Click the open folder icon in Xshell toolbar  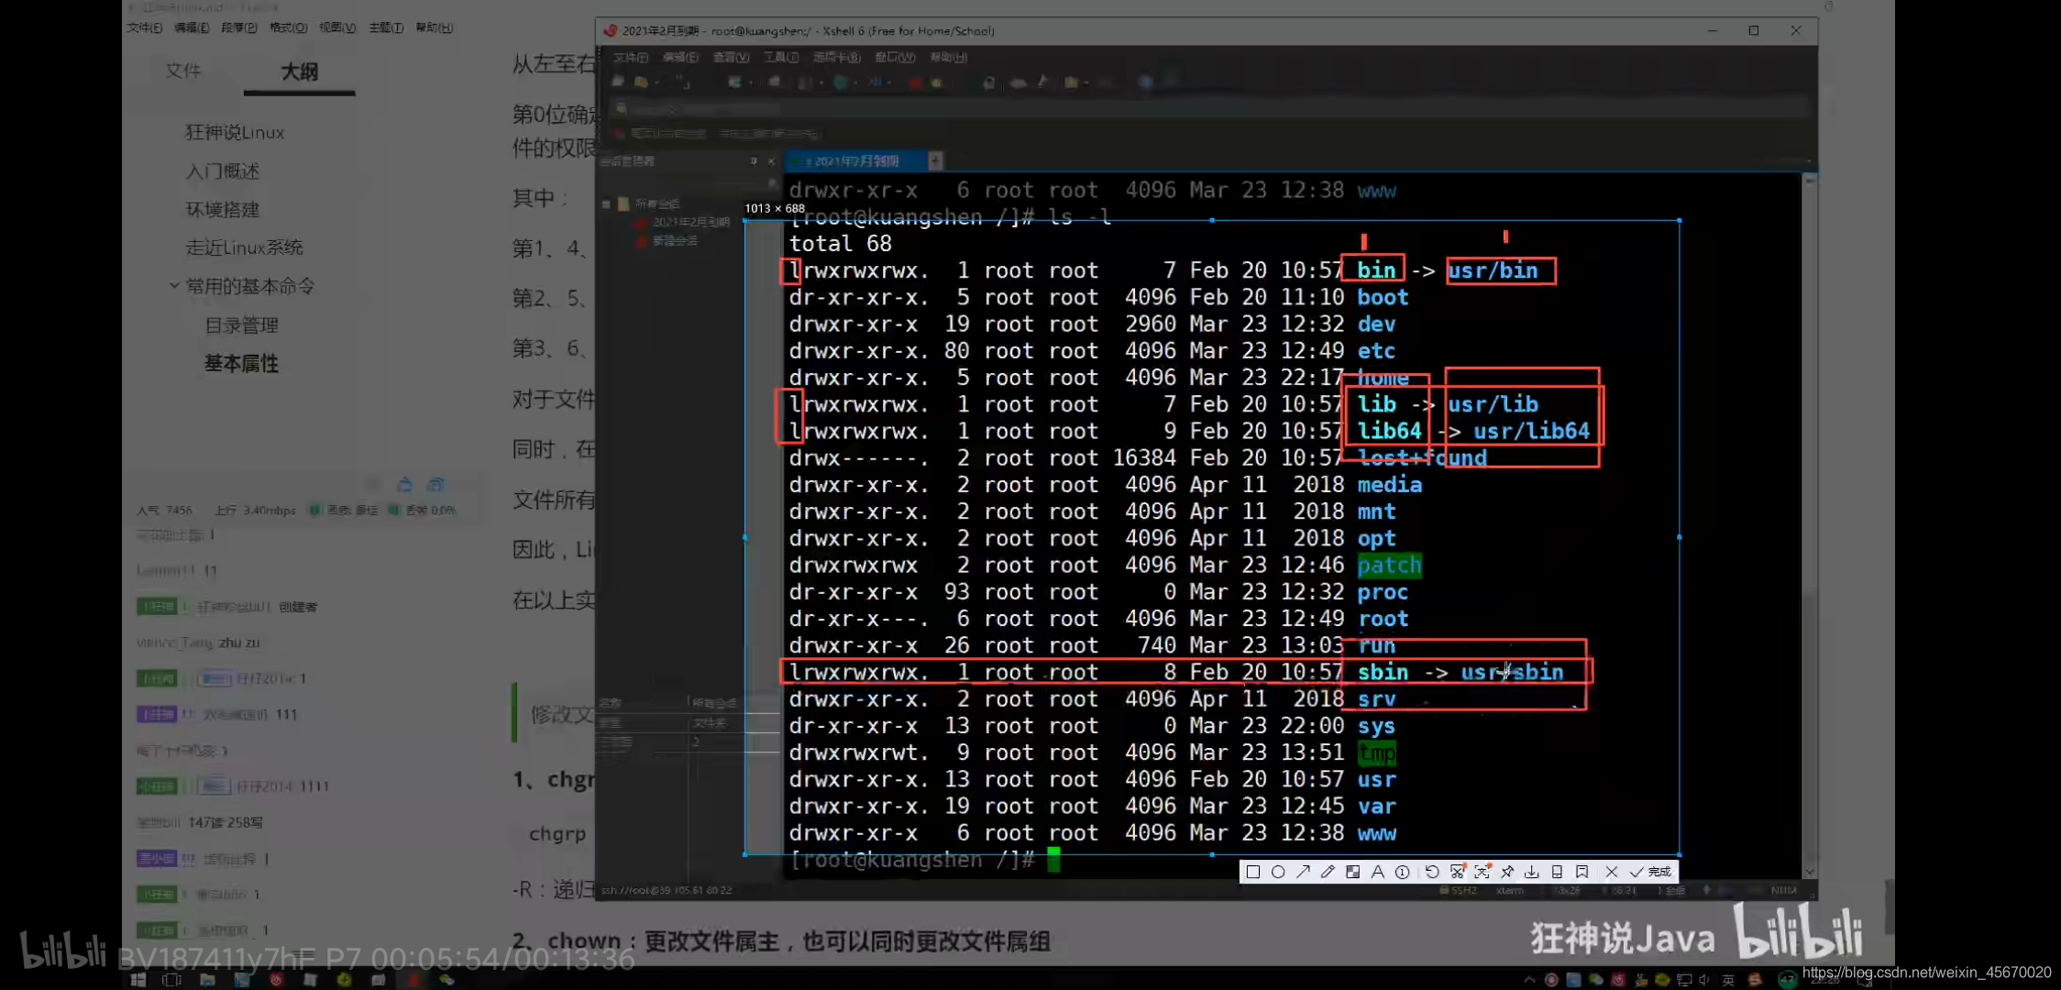point(641,82)
